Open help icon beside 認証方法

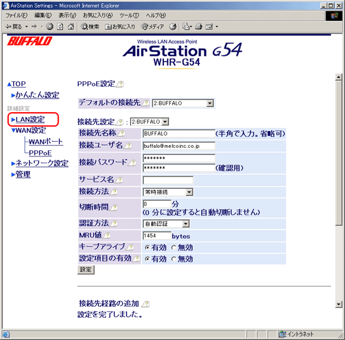pyautogui.click(x=114, y=223)
